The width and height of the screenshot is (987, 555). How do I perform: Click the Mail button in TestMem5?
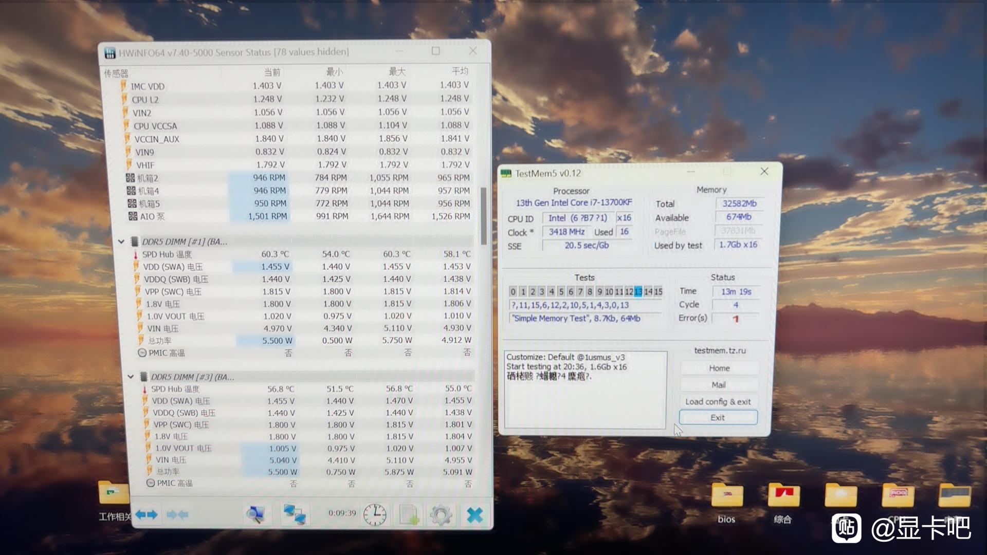[x=719, y=385]
